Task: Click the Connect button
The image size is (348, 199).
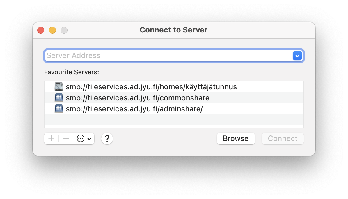Action: pos(283,139)
